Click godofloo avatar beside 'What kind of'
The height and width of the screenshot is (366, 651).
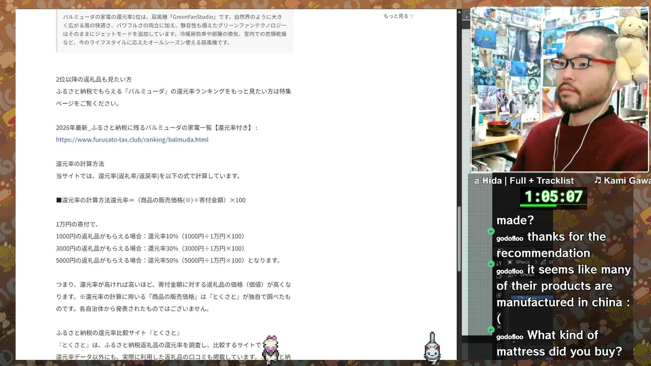491,330
